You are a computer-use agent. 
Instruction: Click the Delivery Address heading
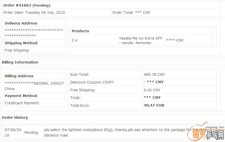click(21, 23)
